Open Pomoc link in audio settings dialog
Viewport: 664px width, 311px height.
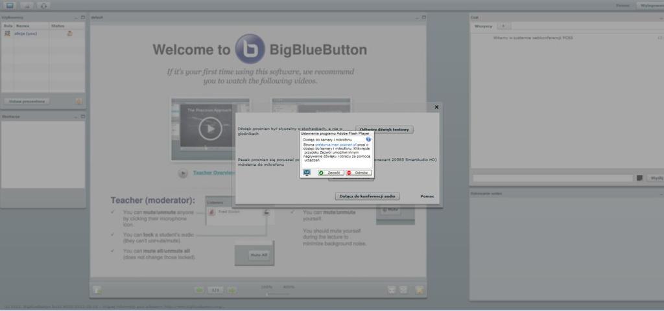coord(427,196)
